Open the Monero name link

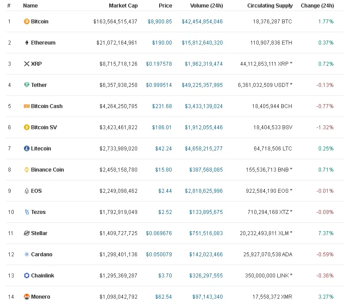tap(41, 297)
